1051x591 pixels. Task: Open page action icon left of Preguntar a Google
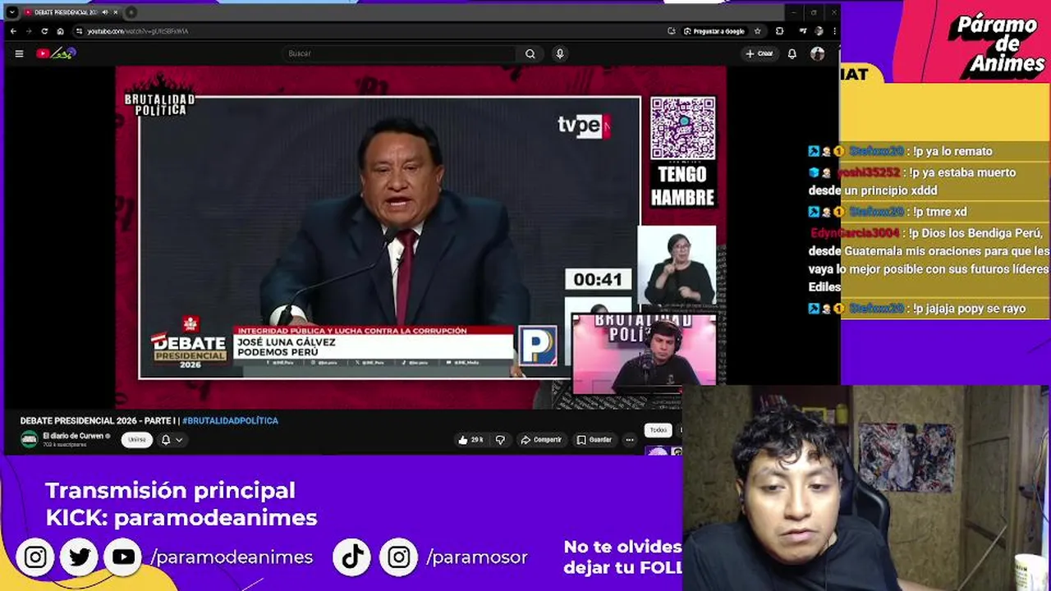point(672,31)
